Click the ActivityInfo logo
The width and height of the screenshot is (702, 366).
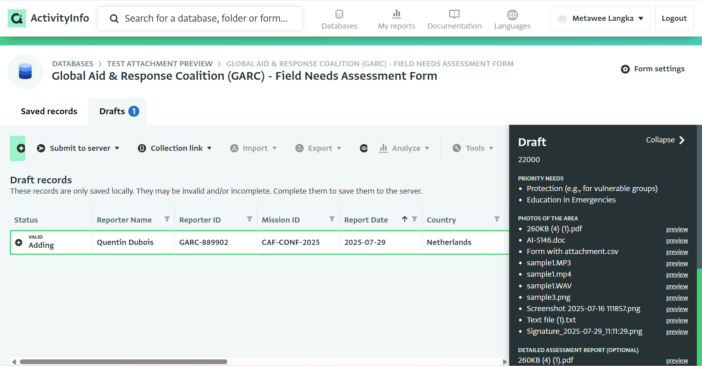click(48, 18)
